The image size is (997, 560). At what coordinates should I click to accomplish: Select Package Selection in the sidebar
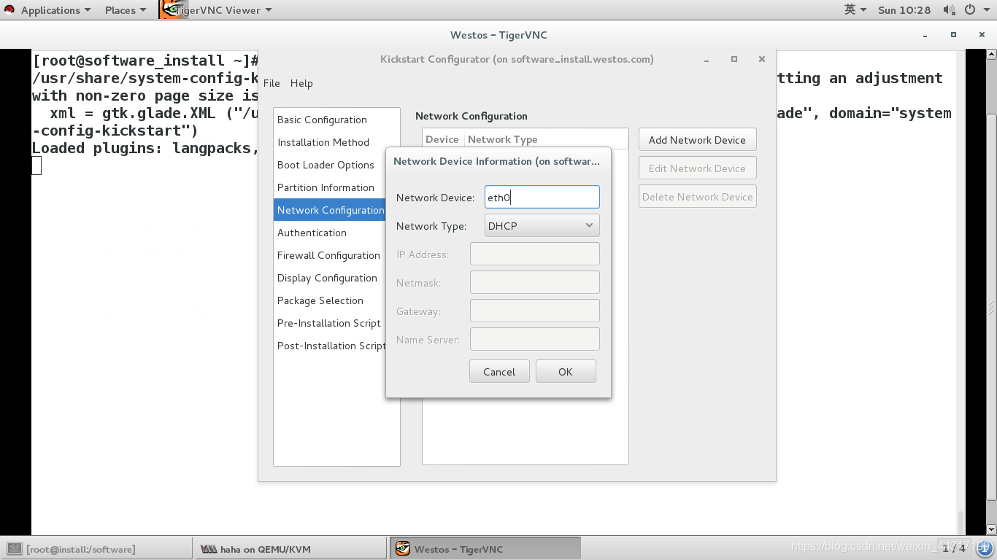point(330,300)
